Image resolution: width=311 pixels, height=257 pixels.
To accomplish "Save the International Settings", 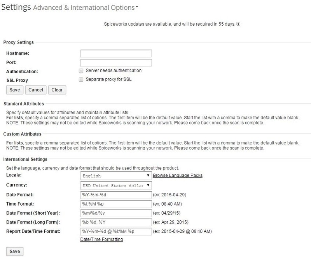I will coord(14,251).
